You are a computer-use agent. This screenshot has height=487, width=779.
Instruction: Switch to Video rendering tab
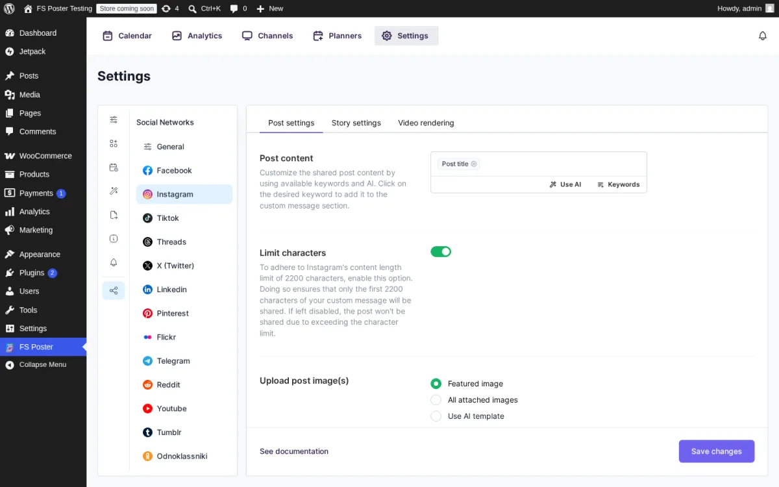(426, 123)
